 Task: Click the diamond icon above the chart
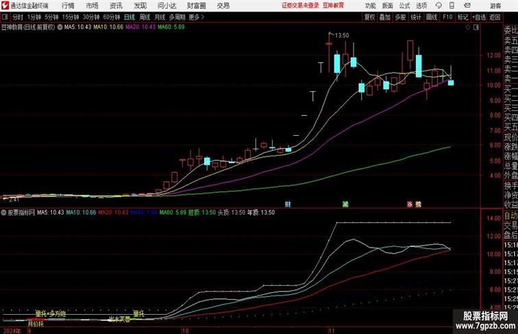point(468,27)
